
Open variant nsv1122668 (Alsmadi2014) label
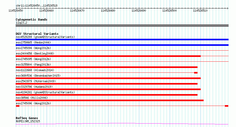click(35, 70)
